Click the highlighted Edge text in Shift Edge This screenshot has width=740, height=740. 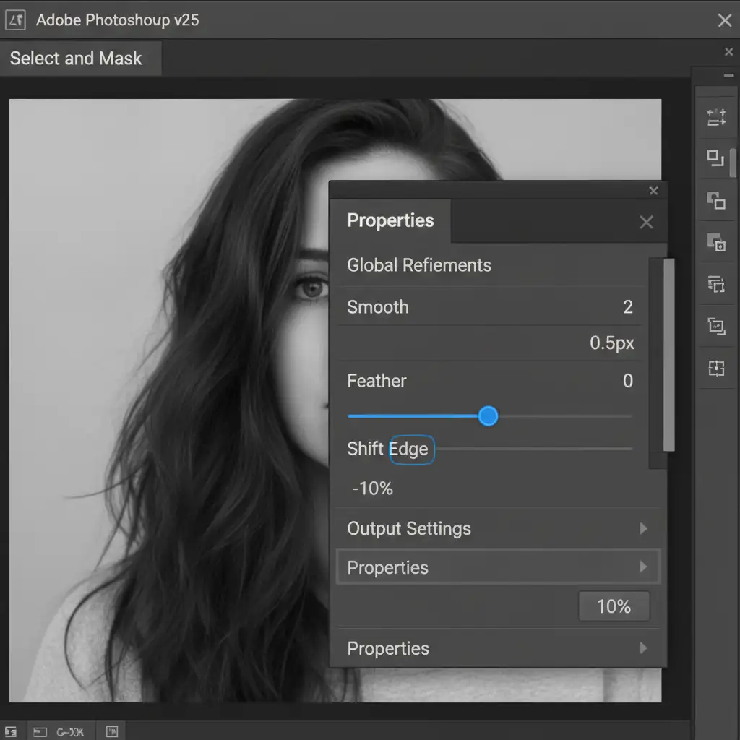click(x=410, y=449)
